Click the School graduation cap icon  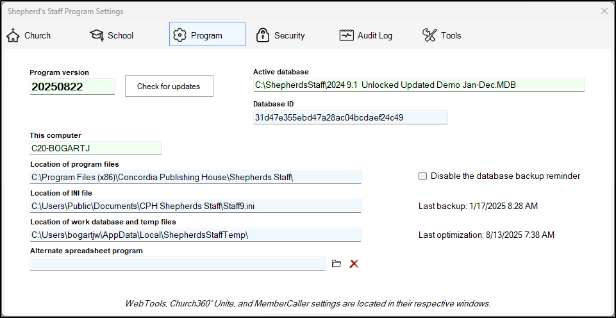[96, 35]
